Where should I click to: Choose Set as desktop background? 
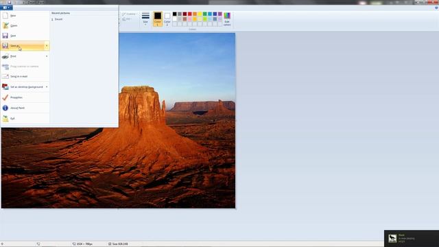[23, 87]
